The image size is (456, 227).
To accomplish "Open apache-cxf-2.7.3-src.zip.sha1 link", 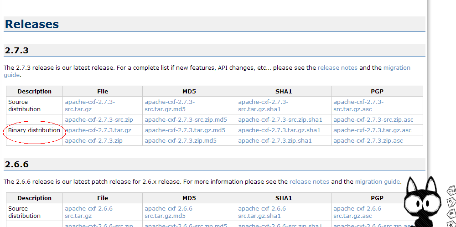I will tap(280, 120).
